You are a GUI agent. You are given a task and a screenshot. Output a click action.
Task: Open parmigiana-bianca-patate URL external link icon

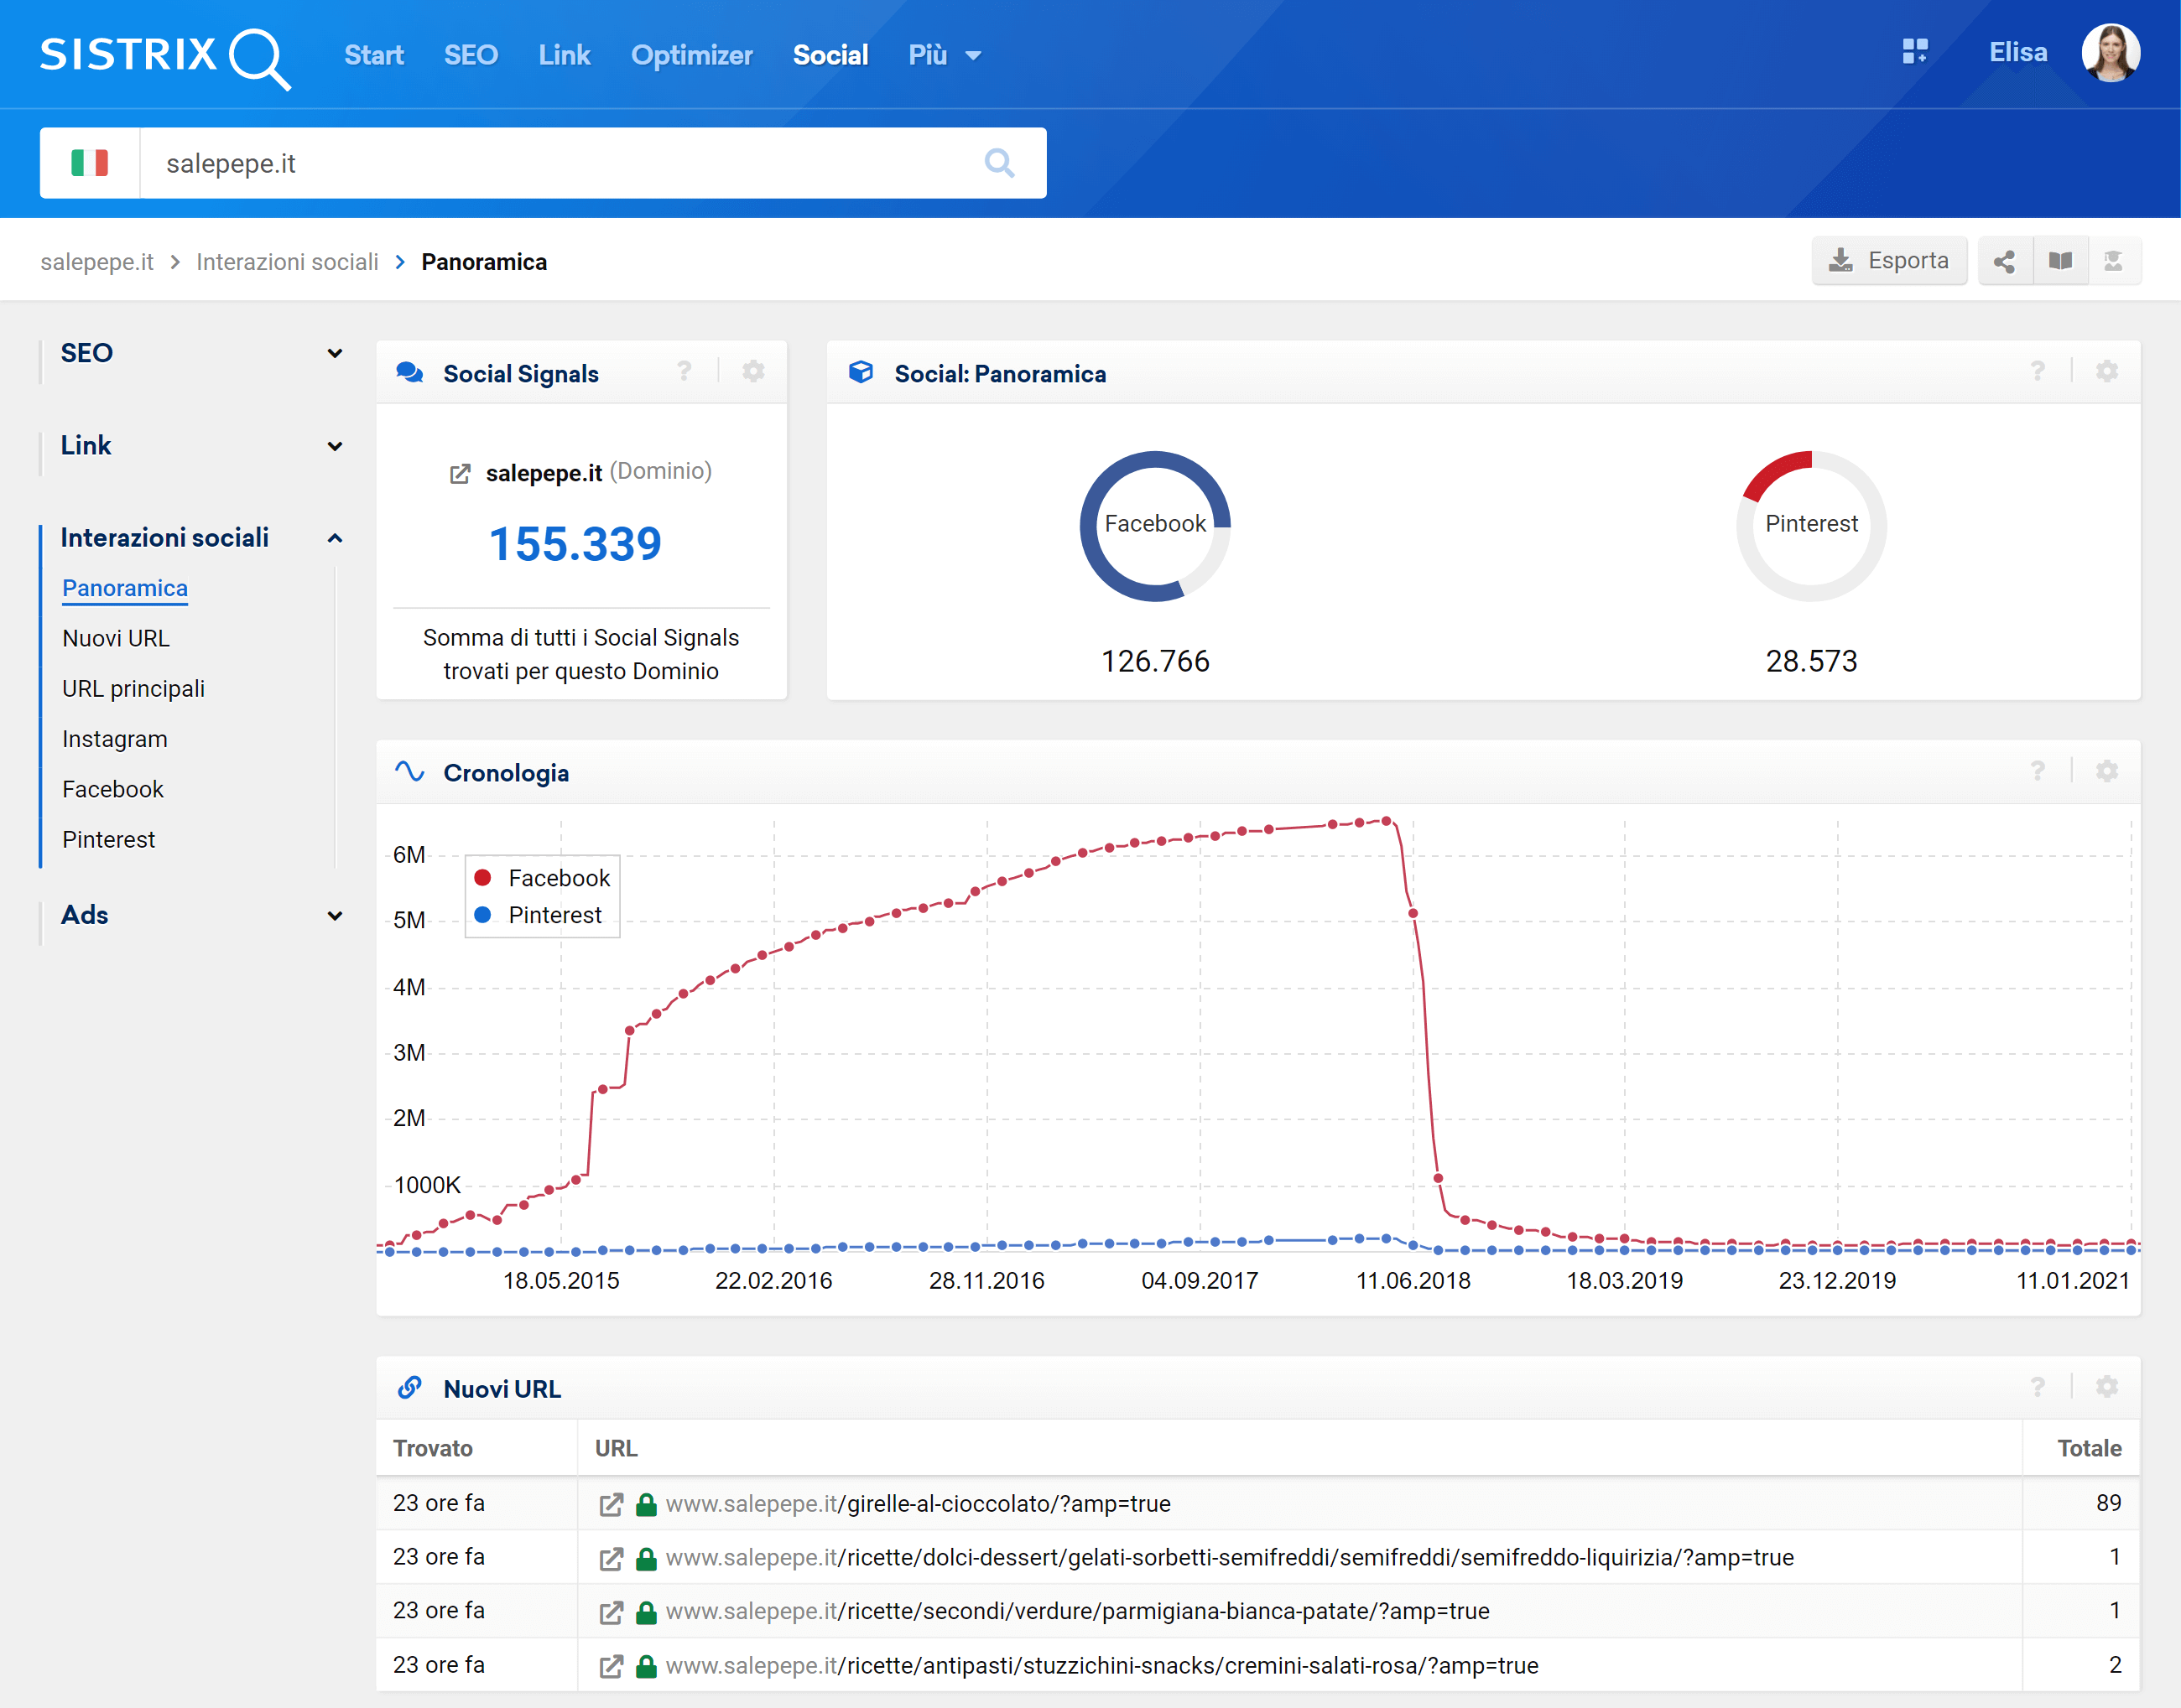[x=612, y=1612]
